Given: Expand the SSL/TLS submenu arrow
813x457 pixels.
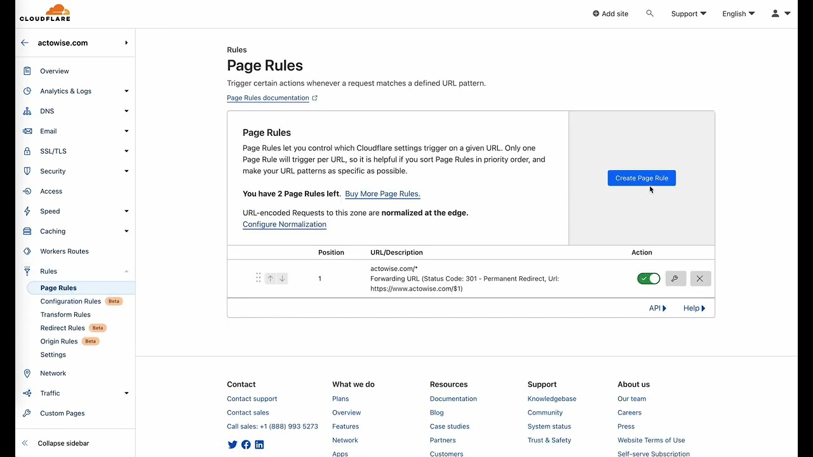Looking at the screenshot, I should 126,151.
